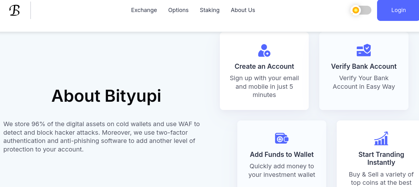419x187 pixels.
Task: Click the Add Funds to Wallet heading
Action: pyautogui.click(x=282, y=155)
